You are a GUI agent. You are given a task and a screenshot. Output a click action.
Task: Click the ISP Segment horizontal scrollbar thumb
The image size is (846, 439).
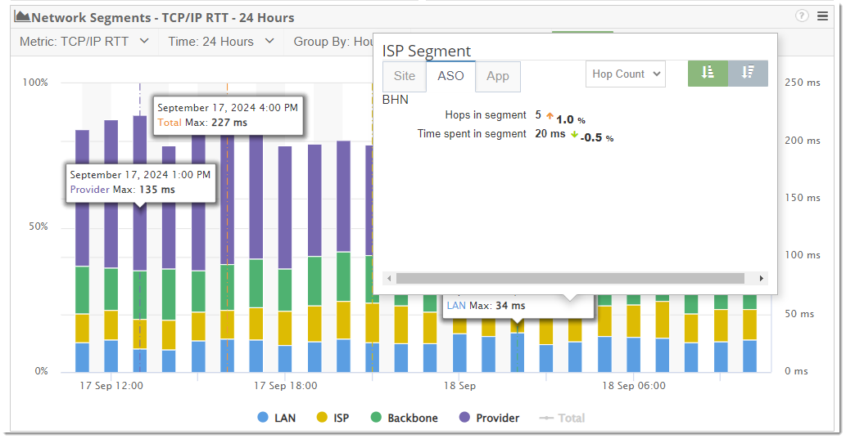click(x=570, y=279)
